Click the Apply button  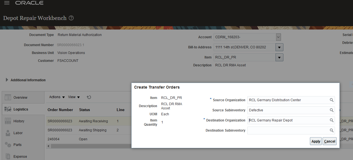click(x=316, y=141)
